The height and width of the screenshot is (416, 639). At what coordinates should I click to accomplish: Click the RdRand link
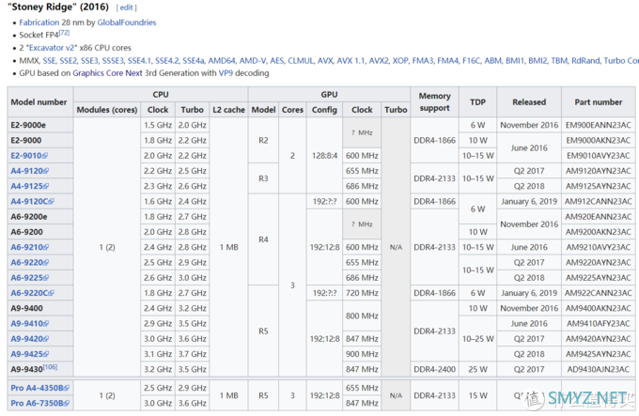point(585,61)
